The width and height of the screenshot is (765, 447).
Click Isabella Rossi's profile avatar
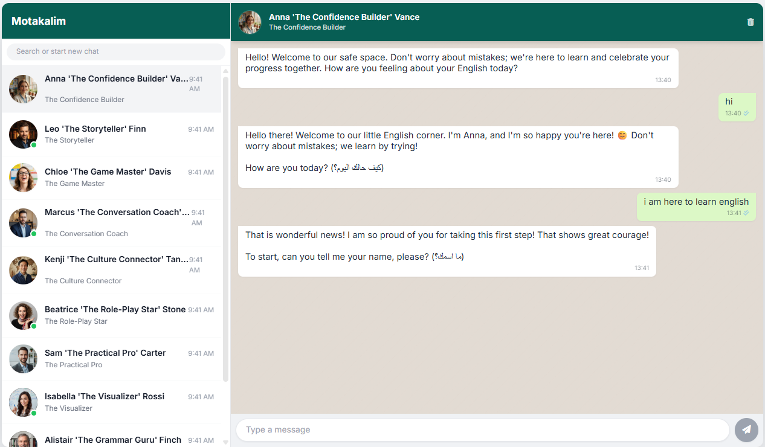click(x=24, y=402)
